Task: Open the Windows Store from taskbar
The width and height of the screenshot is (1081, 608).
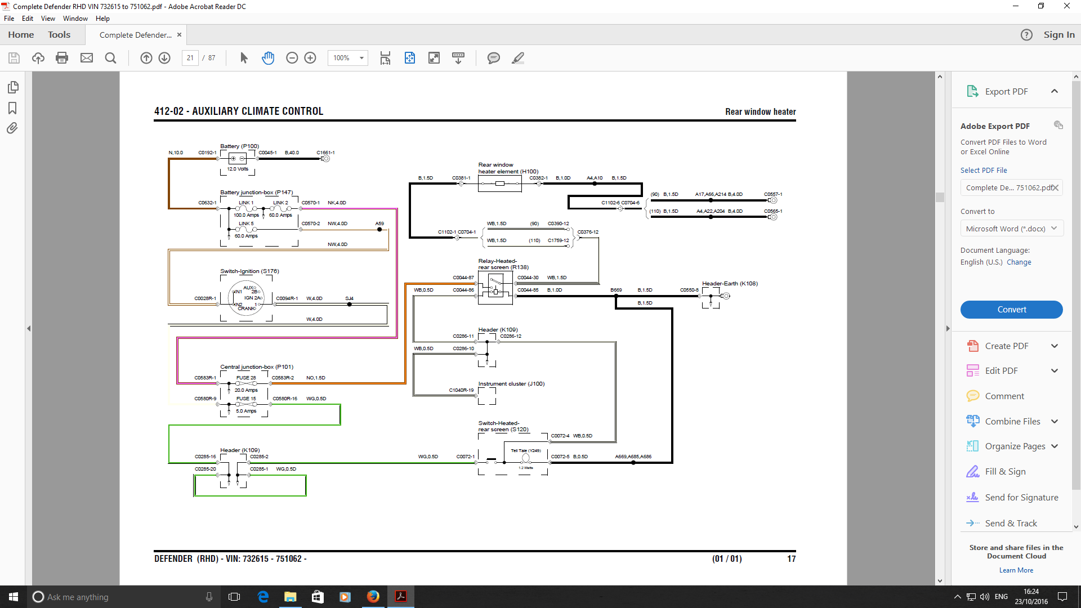Action: tap(318, 597)
